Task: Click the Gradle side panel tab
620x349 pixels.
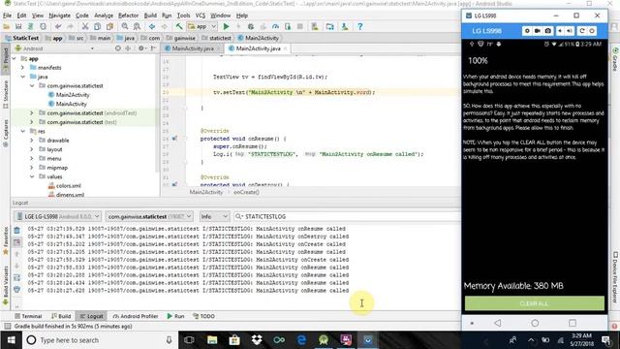Action: (615, 59)
